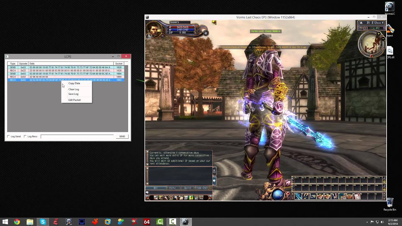Viewport: 402px width, 226px height.
Task: Click the Socket column header
Action: (119, 64)
